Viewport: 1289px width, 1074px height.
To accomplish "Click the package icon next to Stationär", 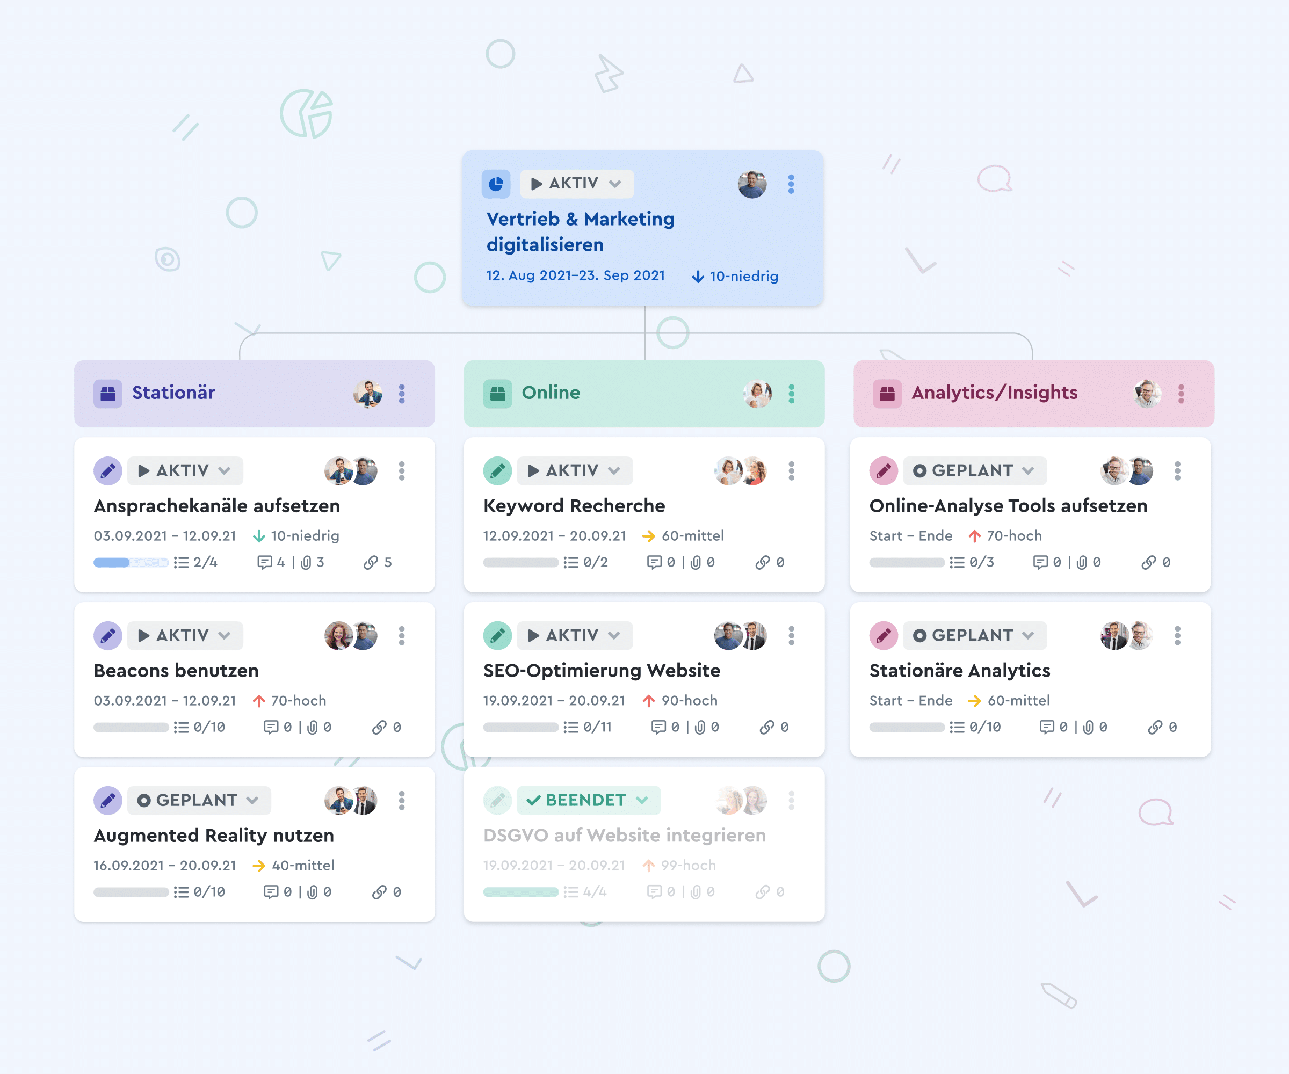I will pyautogui.click(x=107, y=394).
